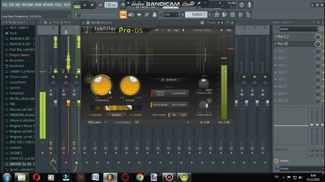325x182 pixels.
Task: Open Pro-DS window menu arrow
Action: coord(83,22)
